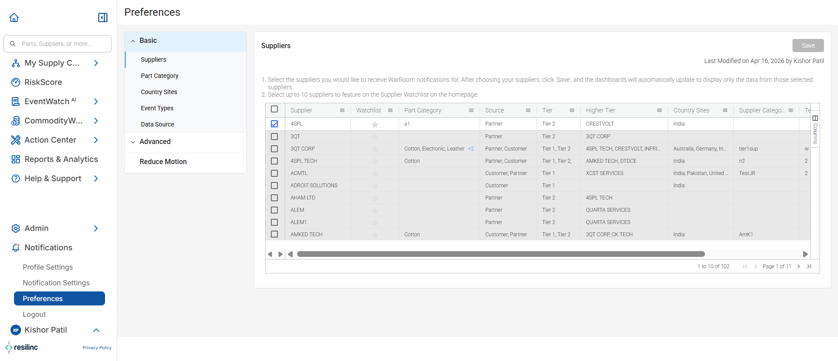Star 4SPL for the watchlist
This screenshot has height=361, width=838.
(x=375, y=124)
